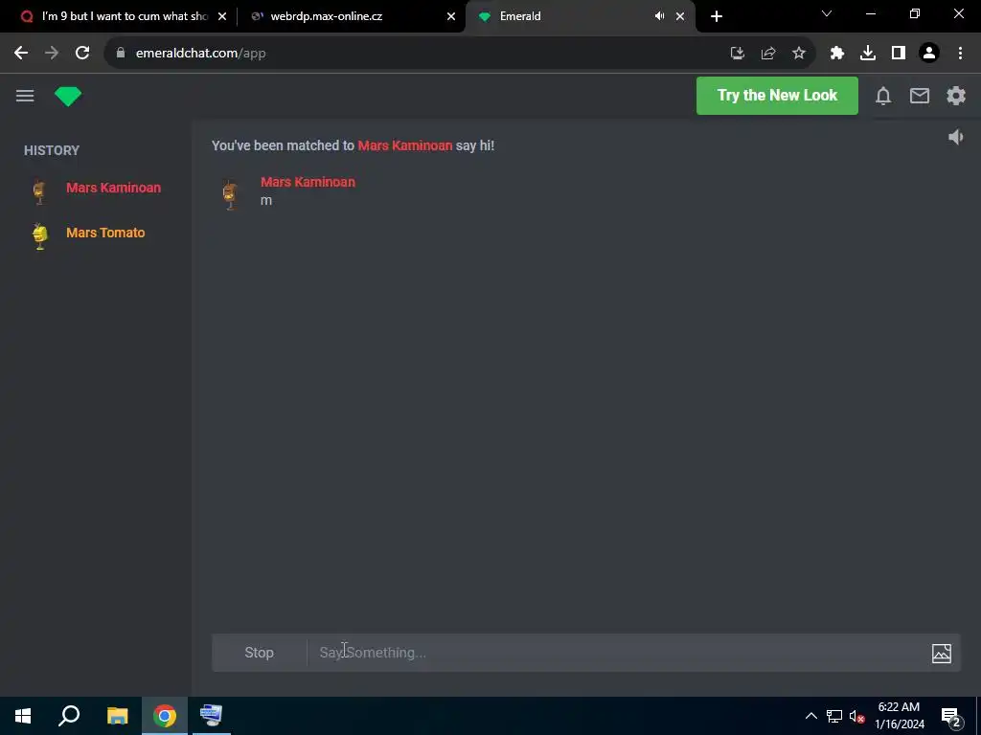Open the Emerald settings gear
Viewport: 981px width, 735px height.
point(955,96)
